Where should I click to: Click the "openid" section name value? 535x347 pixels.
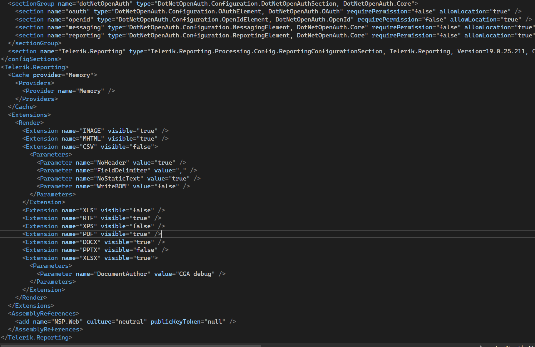click(79, 19)
